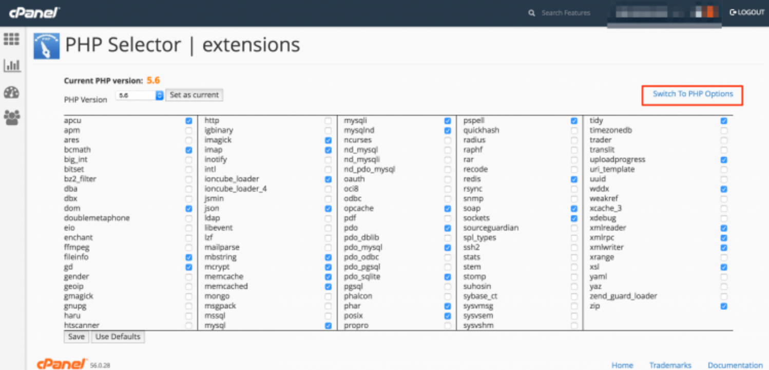Disable the pdo_mysql extension
The width and height of the screenshot is (769, 370).
pyautogui.click(x=448, y=248)
